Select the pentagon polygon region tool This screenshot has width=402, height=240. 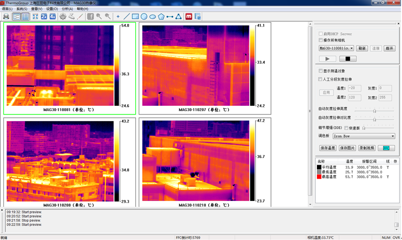pyautogui.click(x=161, y=16)
